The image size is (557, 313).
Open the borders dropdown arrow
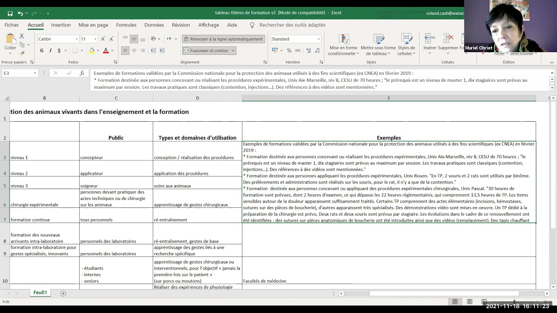pos(81,51)
